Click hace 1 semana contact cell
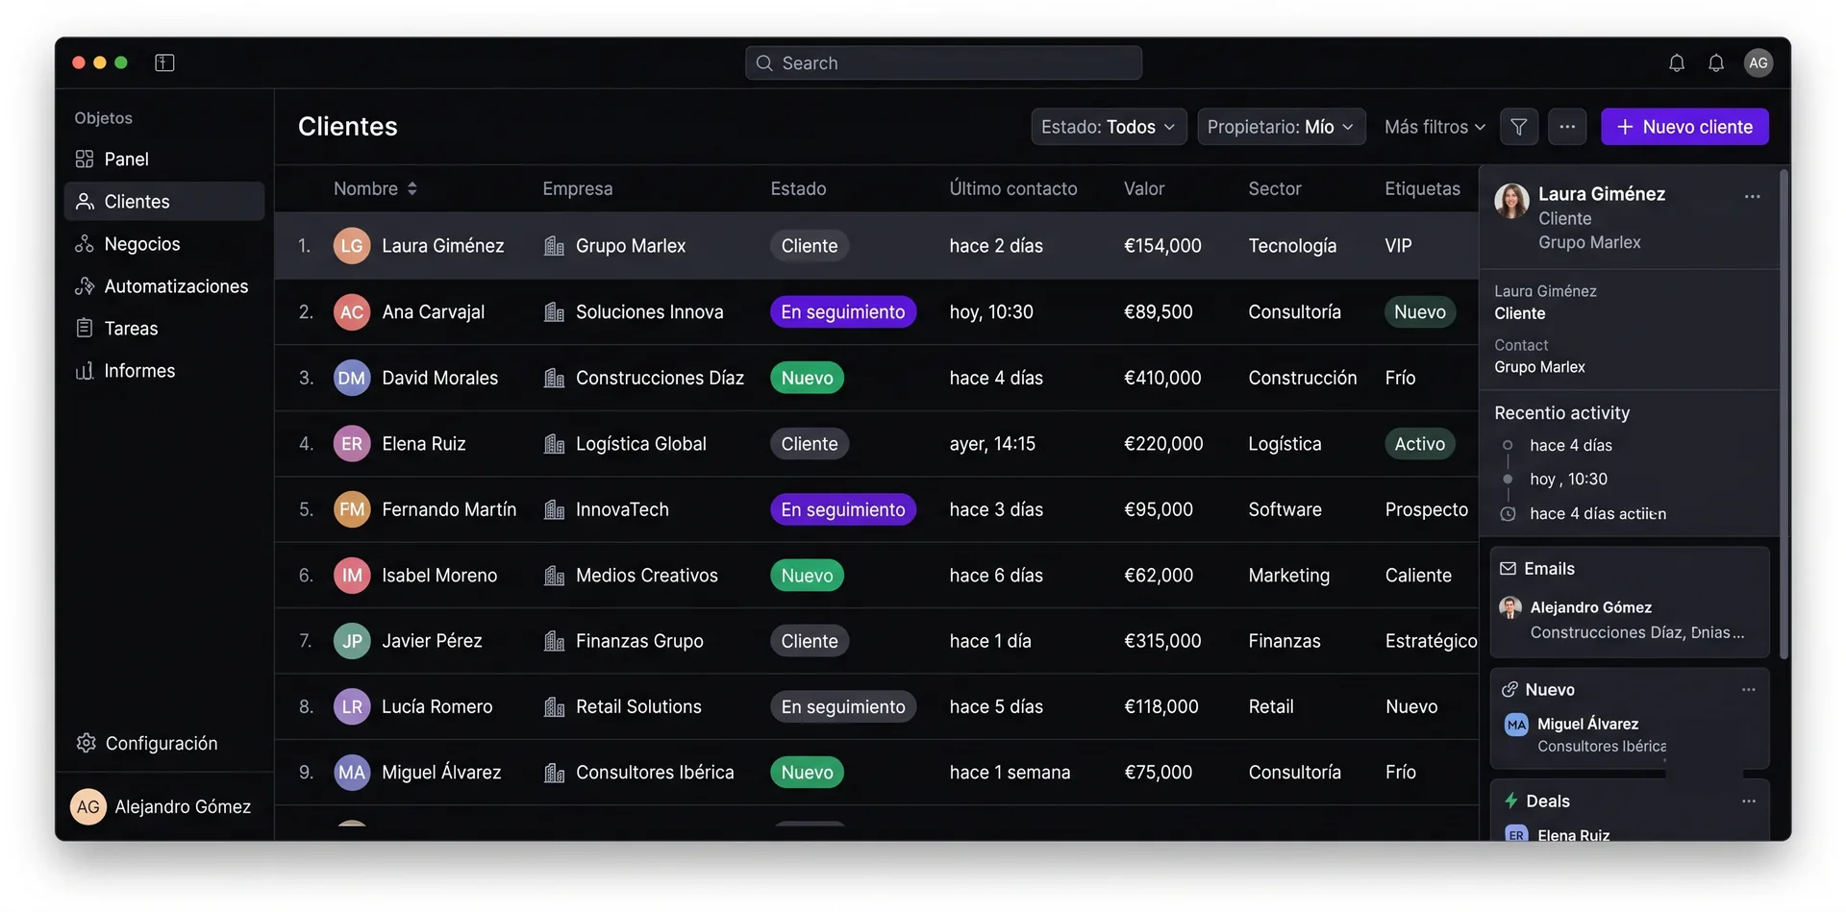The image size is (1846, 912). [1010, 773]
